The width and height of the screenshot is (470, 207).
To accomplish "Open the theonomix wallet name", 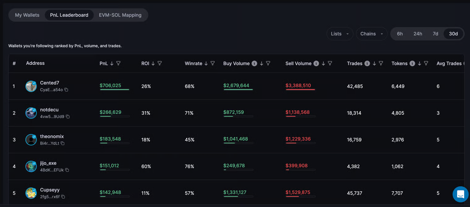I will 52,137.
